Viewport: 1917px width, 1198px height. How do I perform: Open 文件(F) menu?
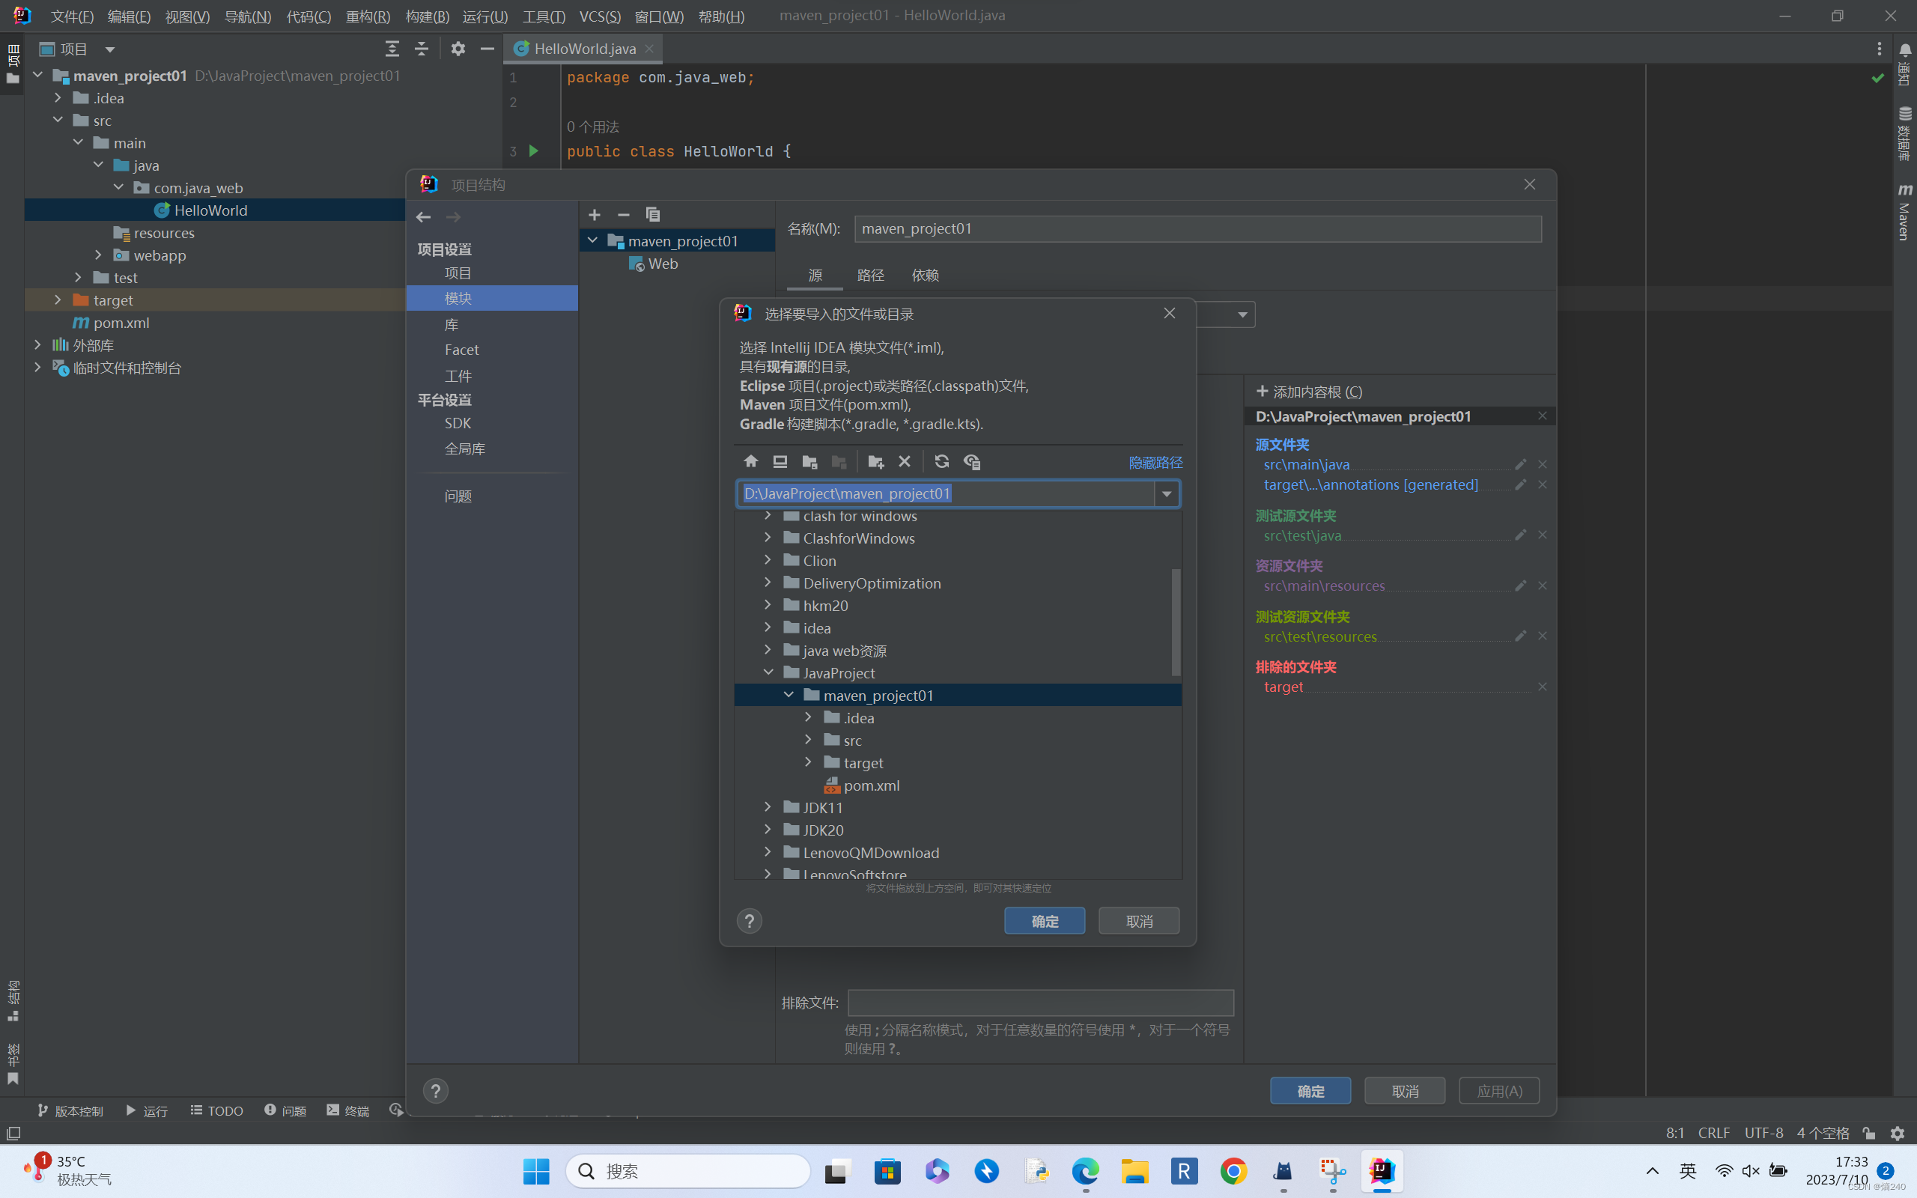[72, 16]
